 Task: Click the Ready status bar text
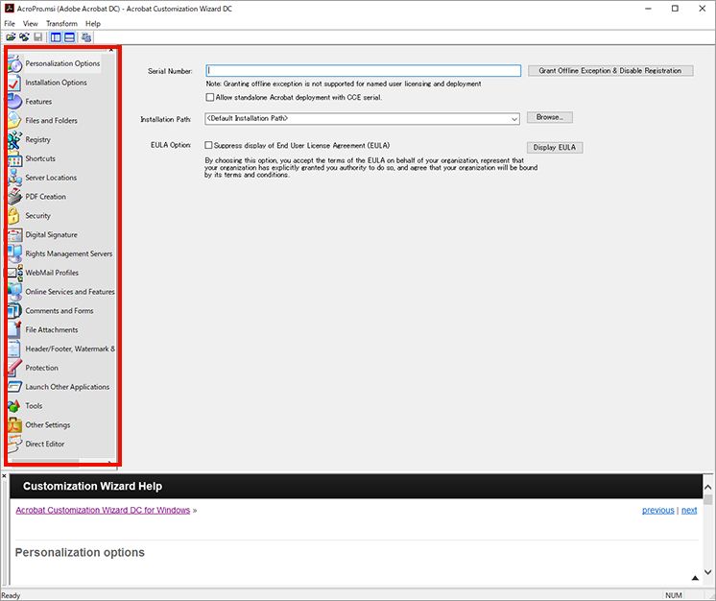point(11,595)
